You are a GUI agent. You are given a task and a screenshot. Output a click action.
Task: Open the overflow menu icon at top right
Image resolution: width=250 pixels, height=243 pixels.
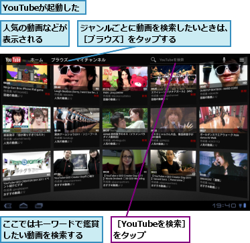(241, 60)
